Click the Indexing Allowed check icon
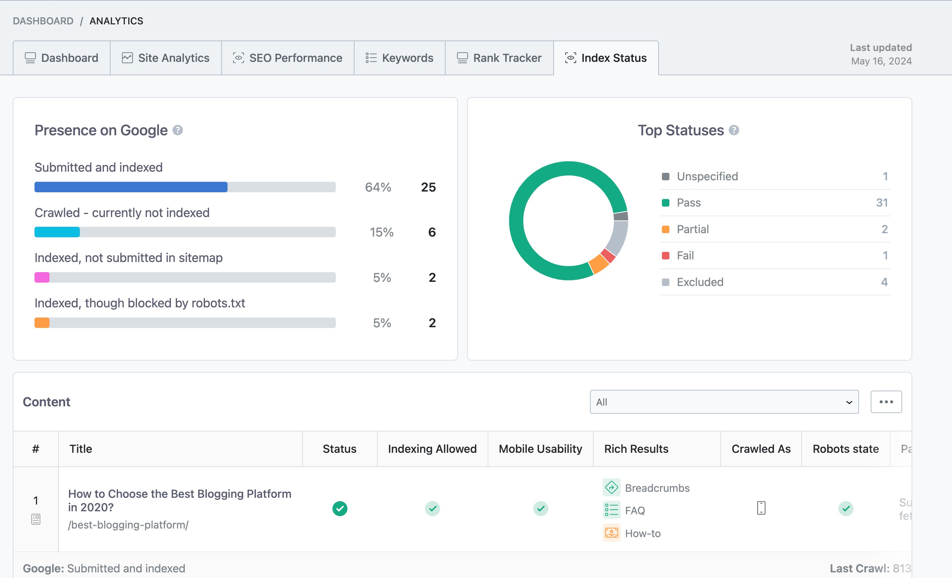 click(x=432, y=509)
